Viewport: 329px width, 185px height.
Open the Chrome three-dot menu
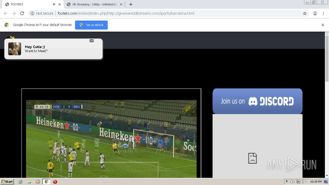323,13
